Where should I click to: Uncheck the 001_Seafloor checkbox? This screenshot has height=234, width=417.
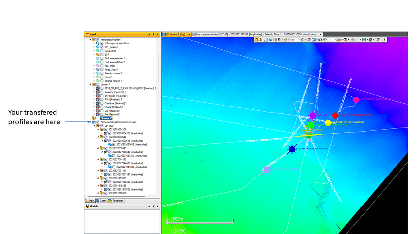coord(102,47)
